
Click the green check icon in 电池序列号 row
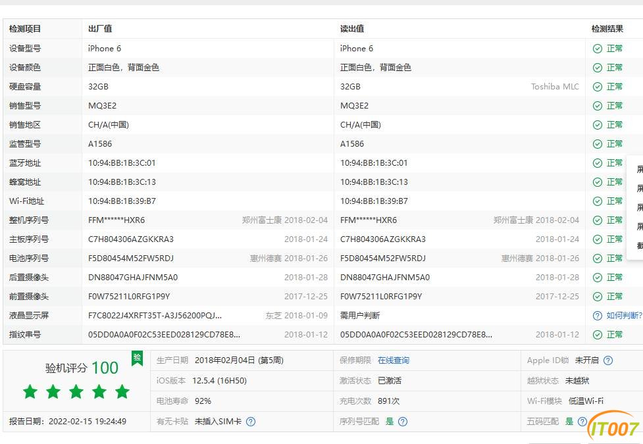(598, 259)
